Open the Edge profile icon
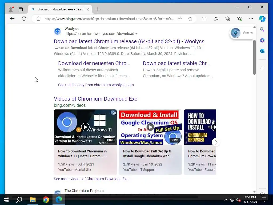Screen dimensions: 273x205 11,9
